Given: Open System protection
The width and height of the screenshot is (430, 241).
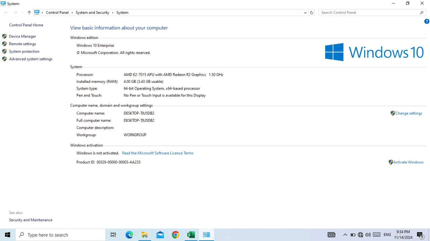Looking at the screenshot, I should [x=24, y=52].
